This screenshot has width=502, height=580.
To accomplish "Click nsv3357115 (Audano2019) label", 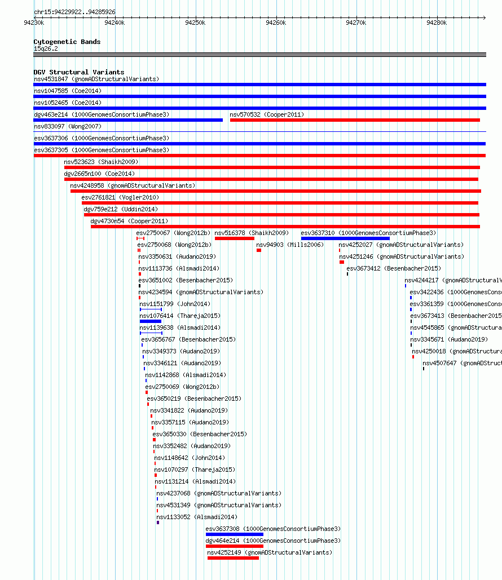I will (190, 422).
